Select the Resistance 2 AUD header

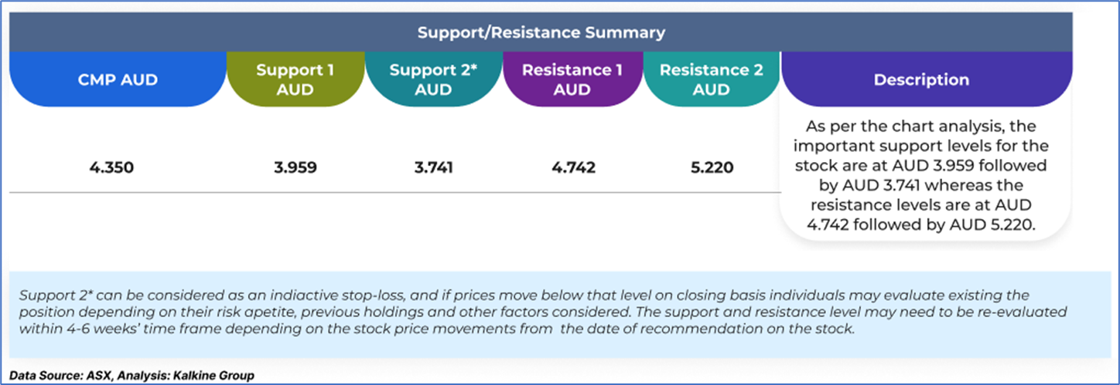(x=711, y=79)
